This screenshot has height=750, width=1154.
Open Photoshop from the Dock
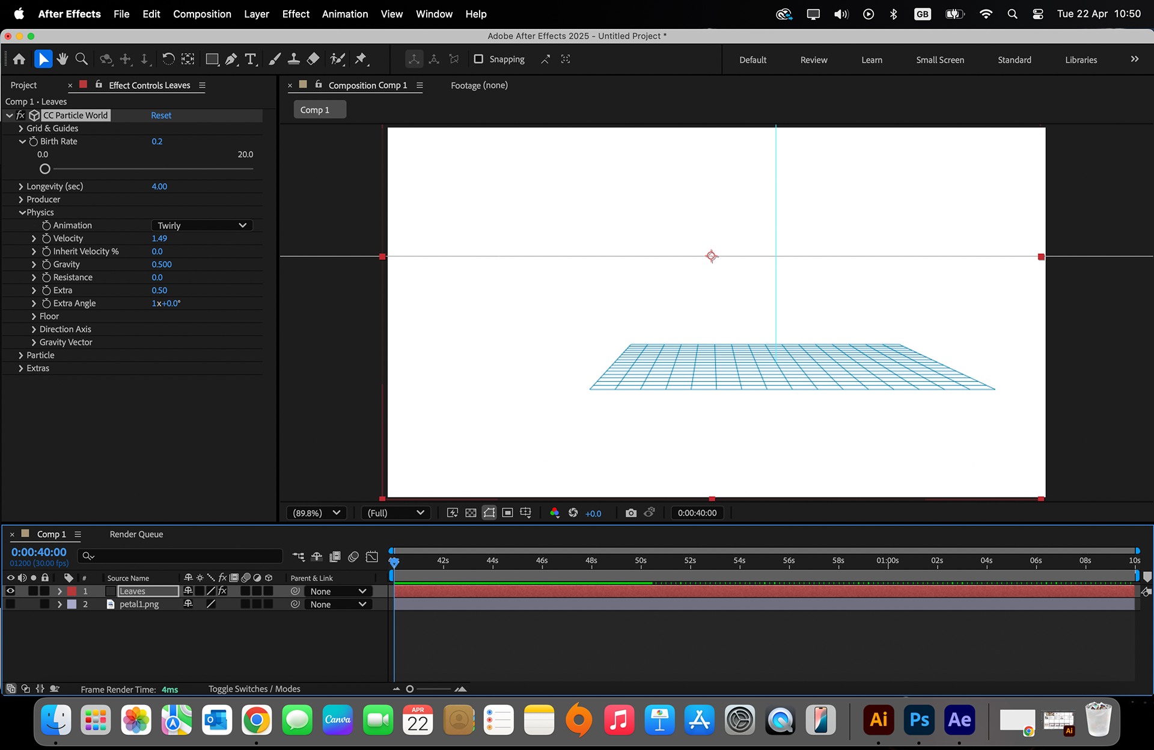(919, 720)
